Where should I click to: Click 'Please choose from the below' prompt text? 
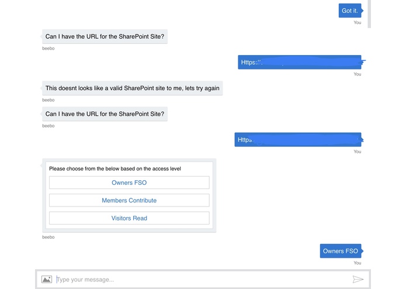tap(115, 168)
